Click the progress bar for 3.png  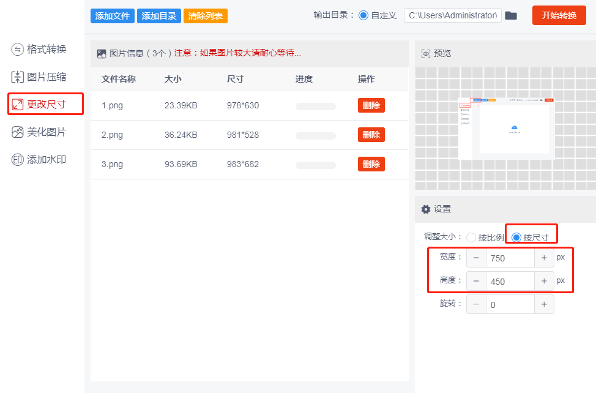pos(316,165)
